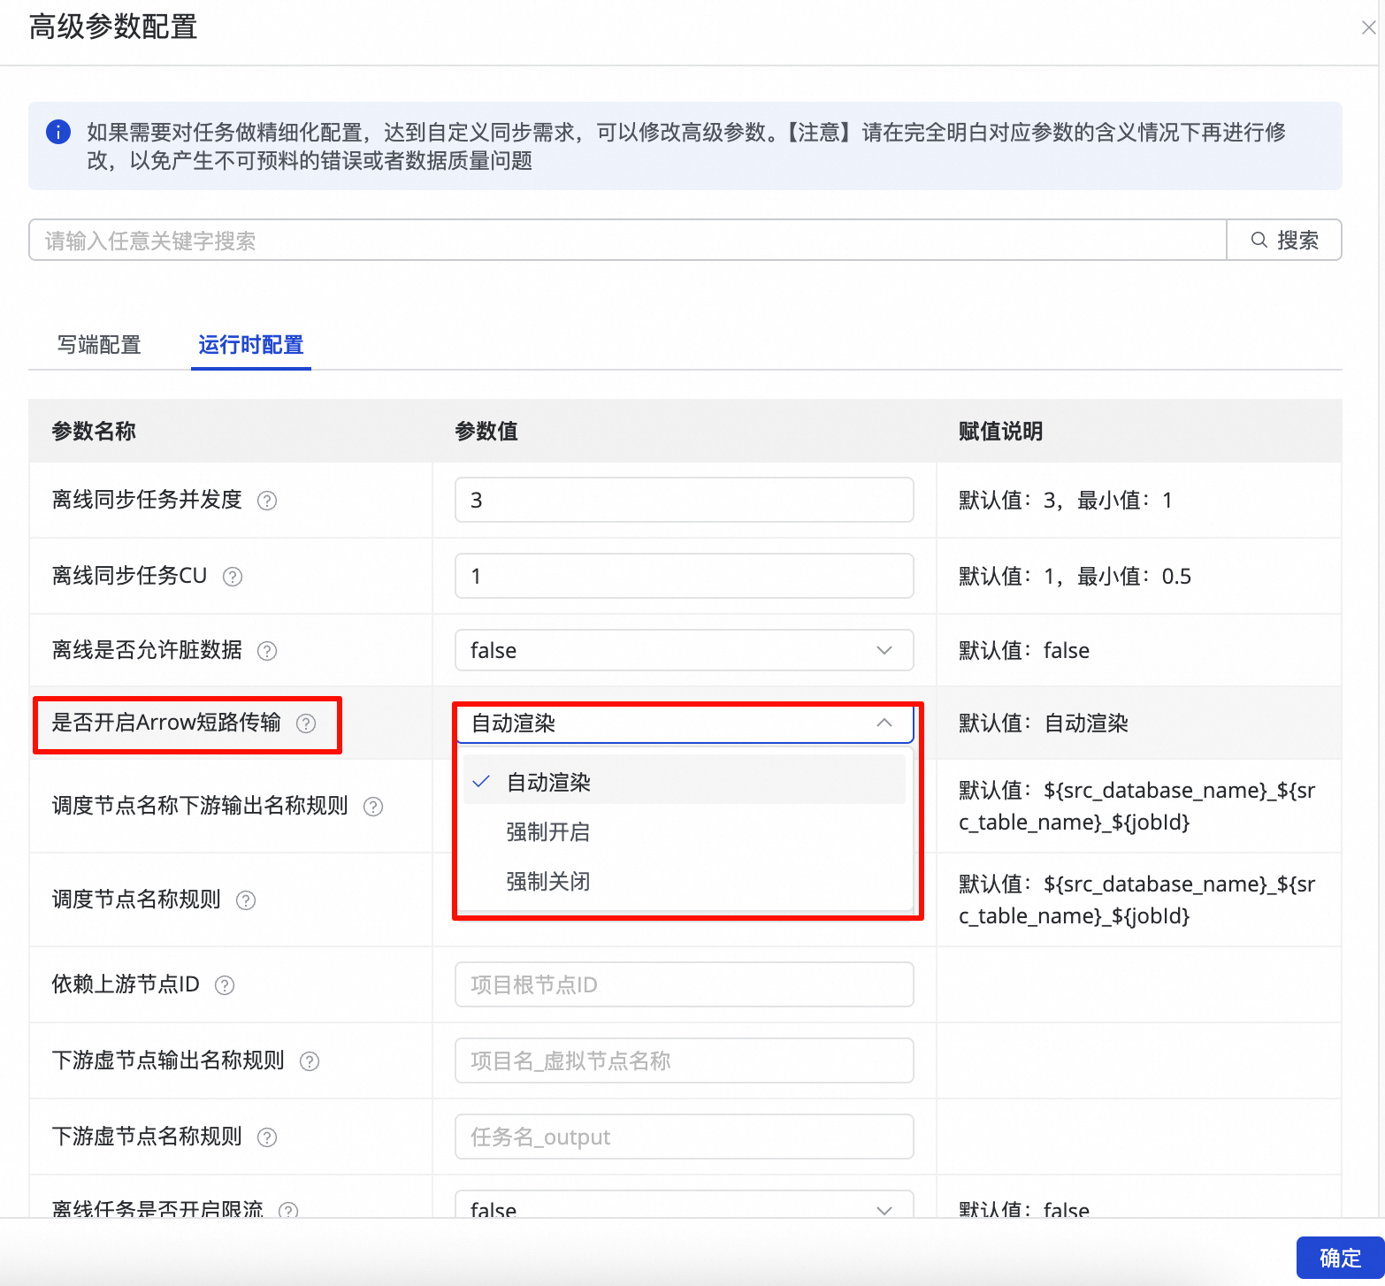The image size is (1385, 1286).
Task: Click help icon beside 离线同步任务并发度
Action: (x=267, y=501)
